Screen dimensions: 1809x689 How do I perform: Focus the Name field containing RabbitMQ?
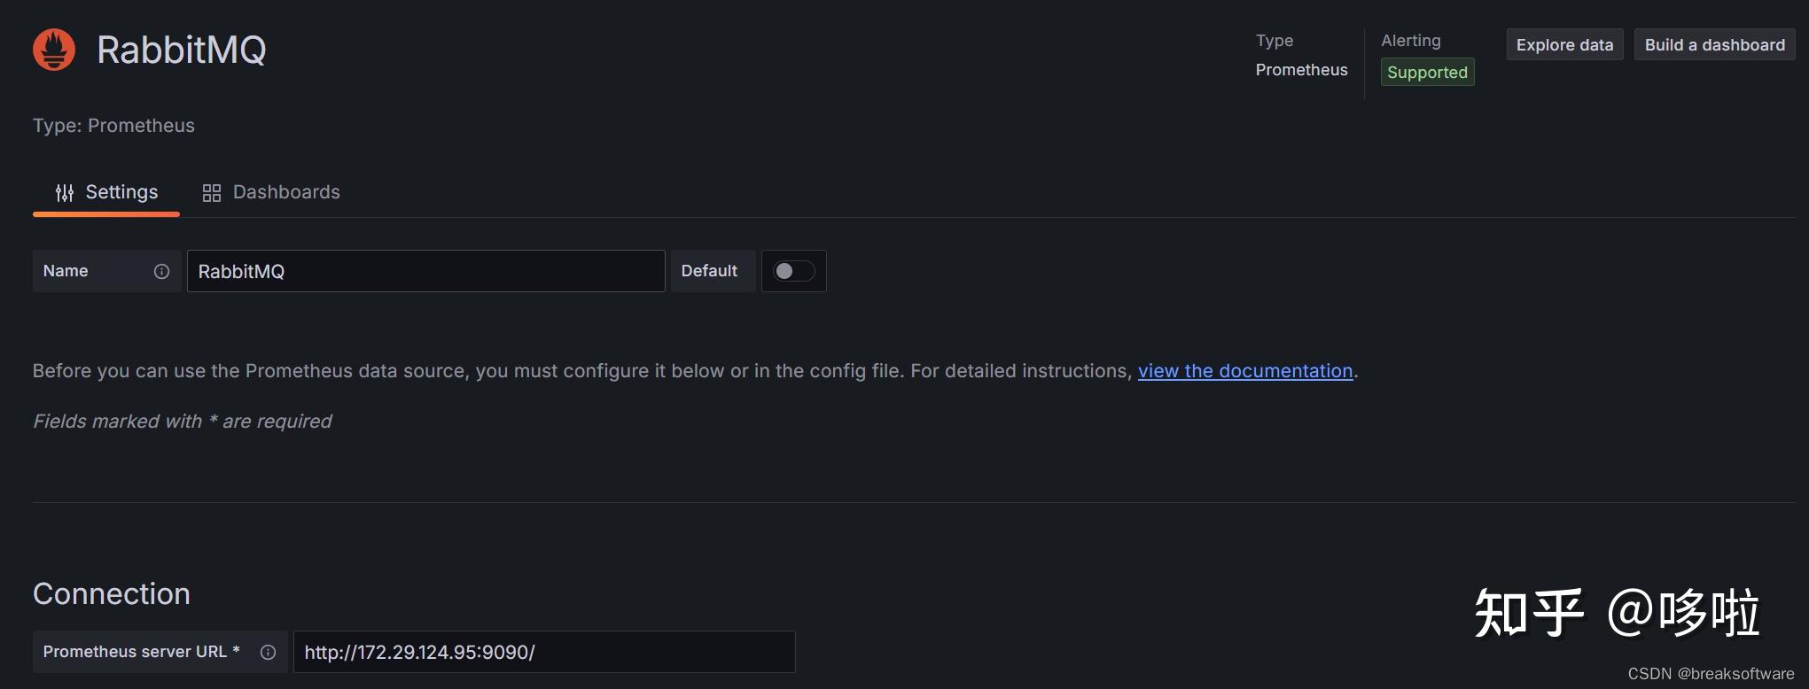pyautogui.click(x=425, y=271)
